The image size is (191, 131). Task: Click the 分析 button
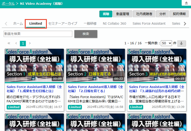click(162, 14)
